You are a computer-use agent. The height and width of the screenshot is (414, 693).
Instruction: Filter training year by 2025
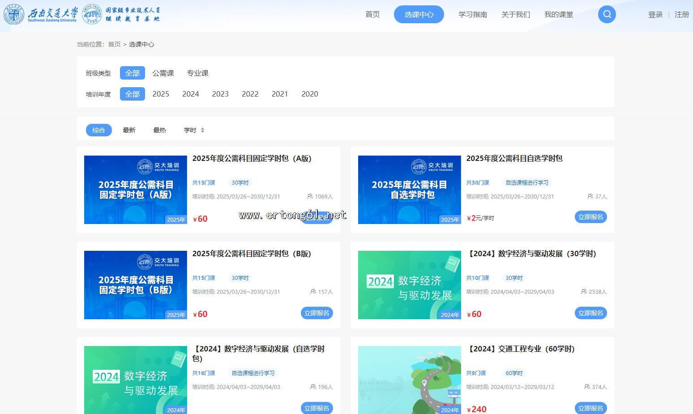pos(161,94)
